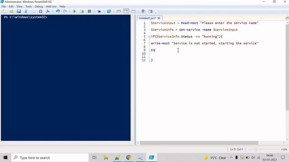The width and height of the screenshot is (289, 162).
Task: Open the volume speaker tray icon
Action: pos(253,157)
